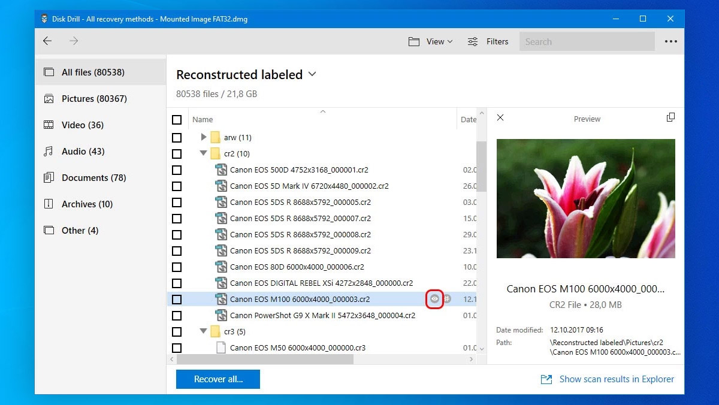Sort by the Date column header
Viewport: 719px width, 405px height.
[469, 120]
